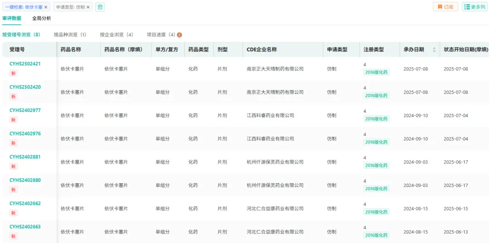Switch to 按品种浏览 view

(70, 35)
